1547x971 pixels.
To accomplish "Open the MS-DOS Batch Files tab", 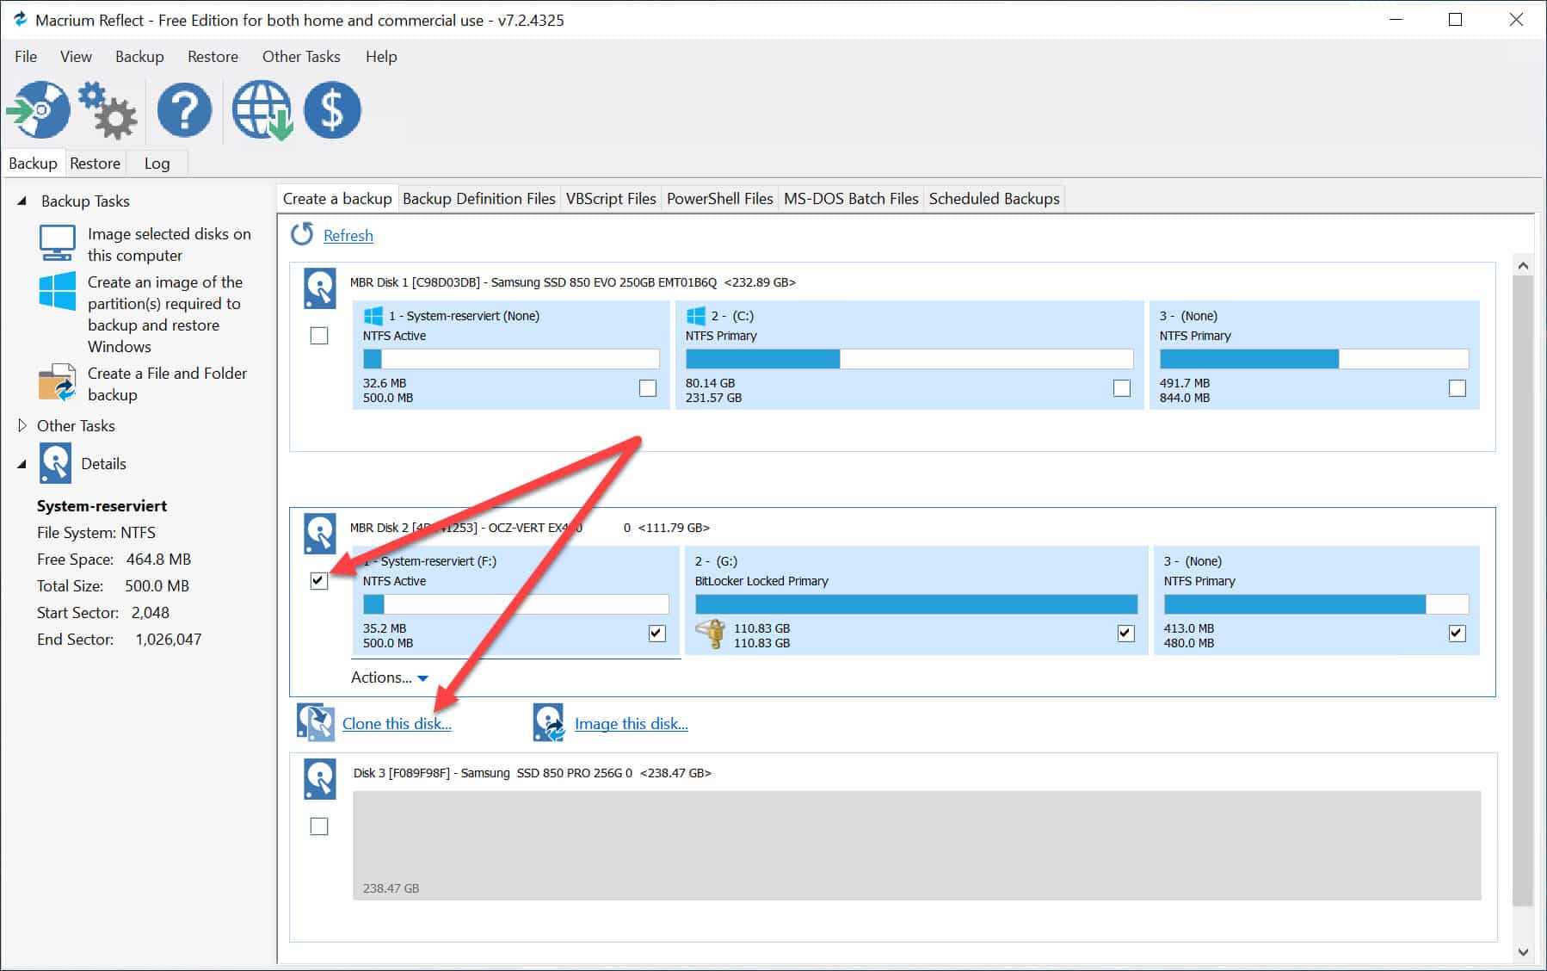I will (851, 199).
